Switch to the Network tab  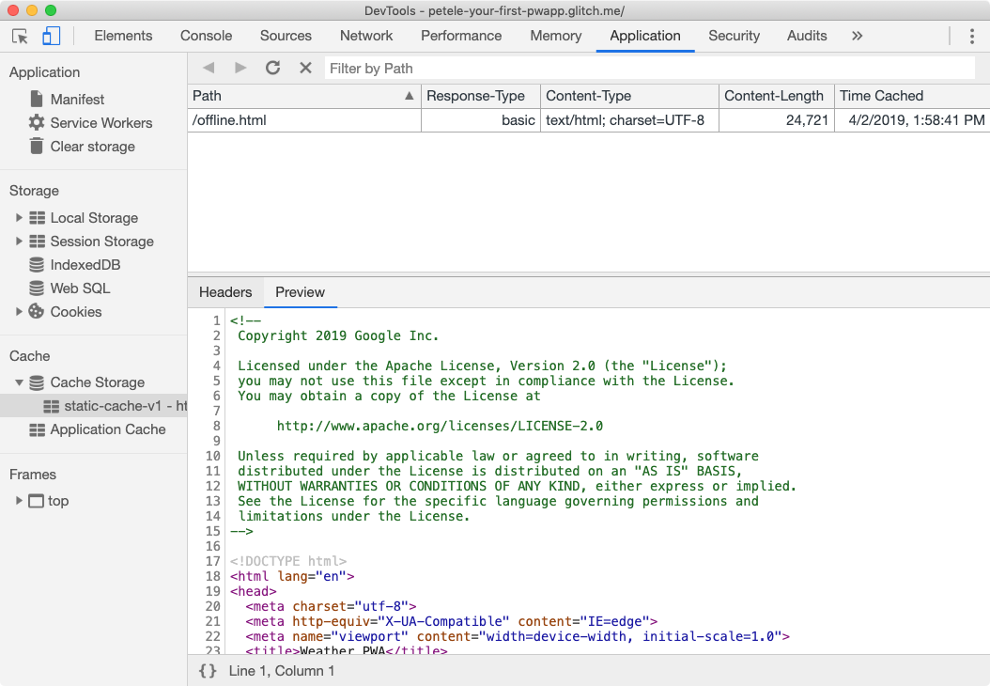pos(366,36)
